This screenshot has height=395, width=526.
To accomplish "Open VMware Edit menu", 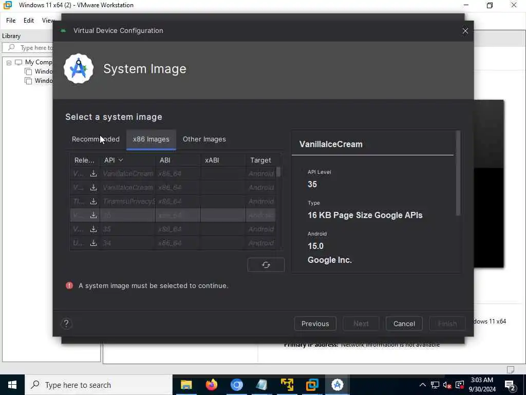I will [x=29, y=21].
